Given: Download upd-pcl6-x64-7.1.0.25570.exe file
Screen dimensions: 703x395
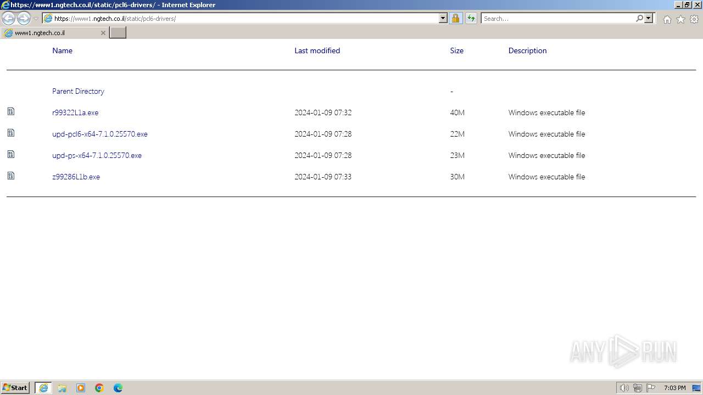Looking at the screenshot, I should tap(100, 134).
